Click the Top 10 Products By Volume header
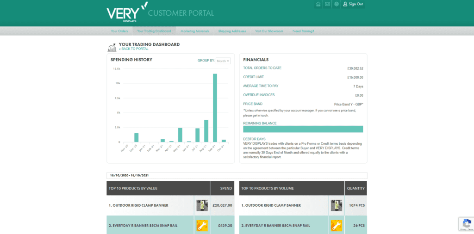 coord(292,188)
